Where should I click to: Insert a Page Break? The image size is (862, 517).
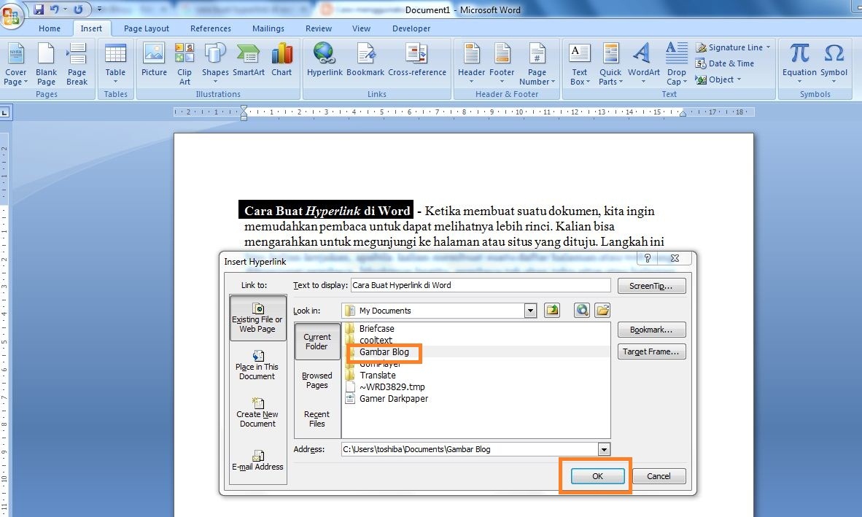coord(77,64)
